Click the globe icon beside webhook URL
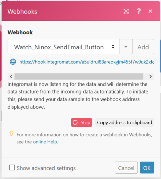Image resolution: width=161 pixels, height=179 pixels. coord(13,62)
